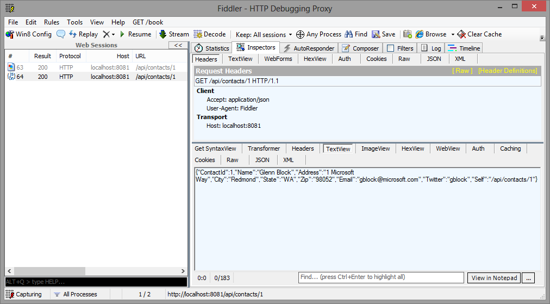550x304 pixels.
Task: Click Clear Cache toolbar button
Action: tap(479, 34)
